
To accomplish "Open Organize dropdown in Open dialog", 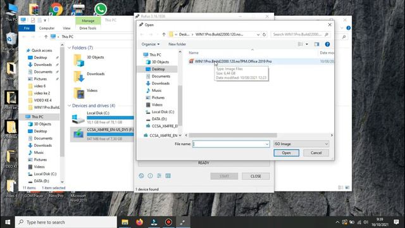I will click(151, 44).
